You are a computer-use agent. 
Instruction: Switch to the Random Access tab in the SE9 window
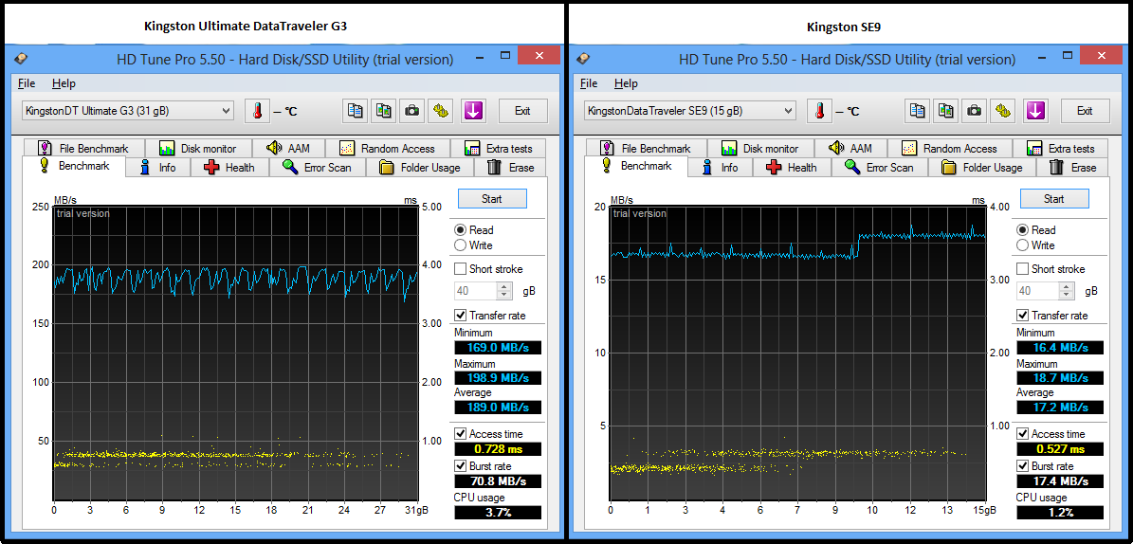pyautogui.click(x=949, y=148)
